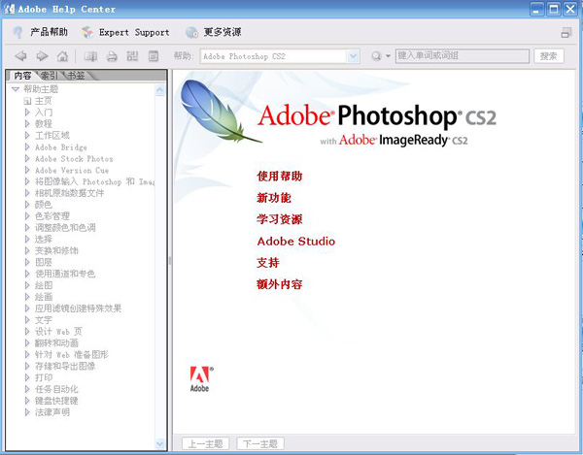Open the Adobe Photoshop CS2 help dropdown
The image size is (583, 455).
pyautogui.click(x=354, y=56)
